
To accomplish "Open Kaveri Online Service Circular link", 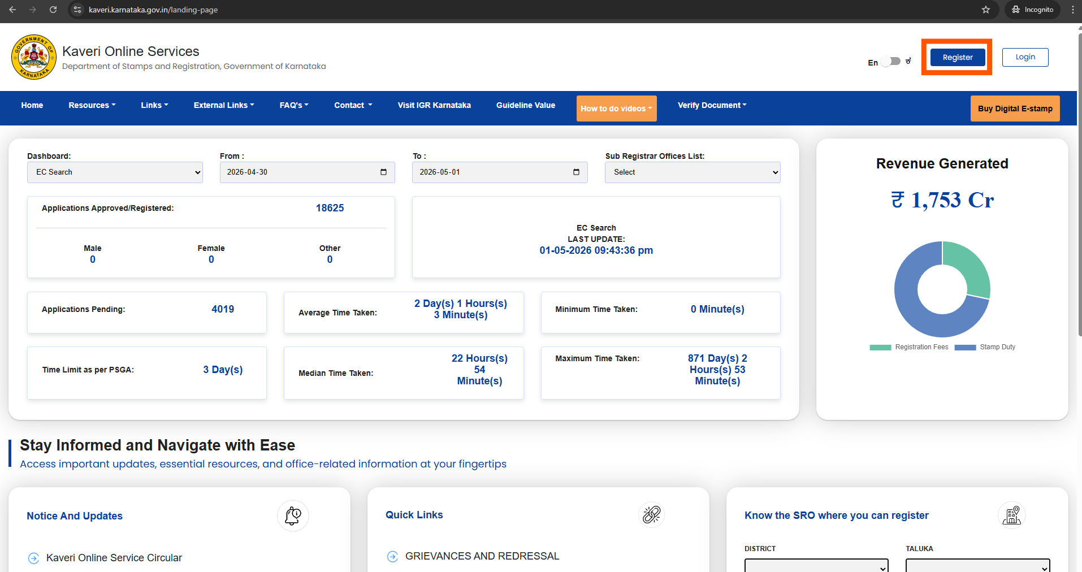I will pos(114,558).
